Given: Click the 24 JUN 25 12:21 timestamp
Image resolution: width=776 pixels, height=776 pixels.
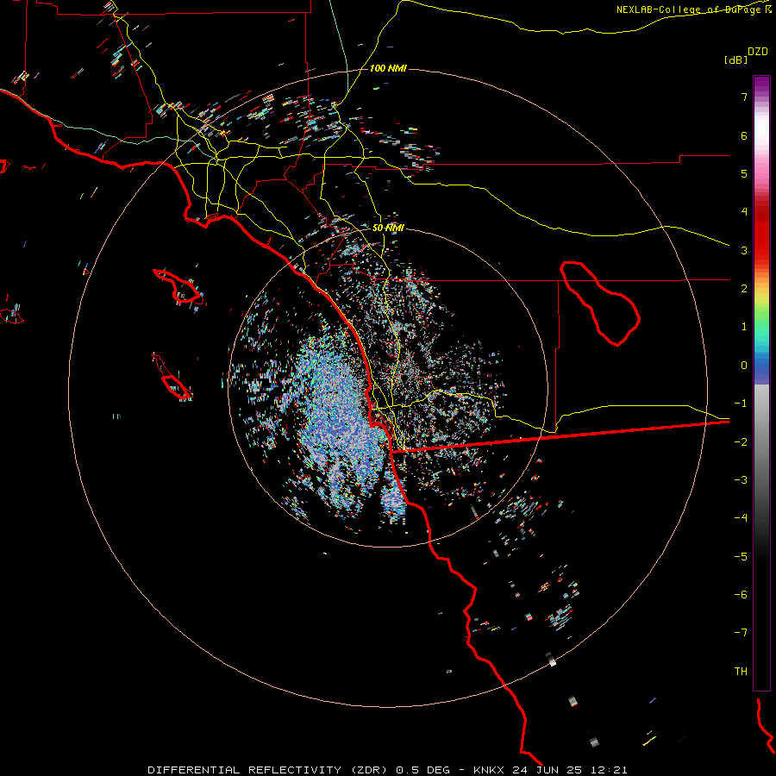Looking at the screenshot, I should click(x=570, y=770).
